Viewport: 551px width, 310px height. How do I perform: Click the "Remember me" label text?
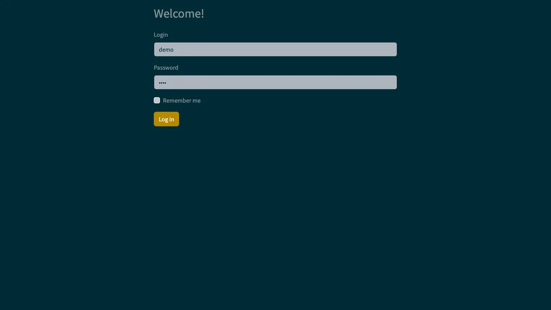(182, 101)
